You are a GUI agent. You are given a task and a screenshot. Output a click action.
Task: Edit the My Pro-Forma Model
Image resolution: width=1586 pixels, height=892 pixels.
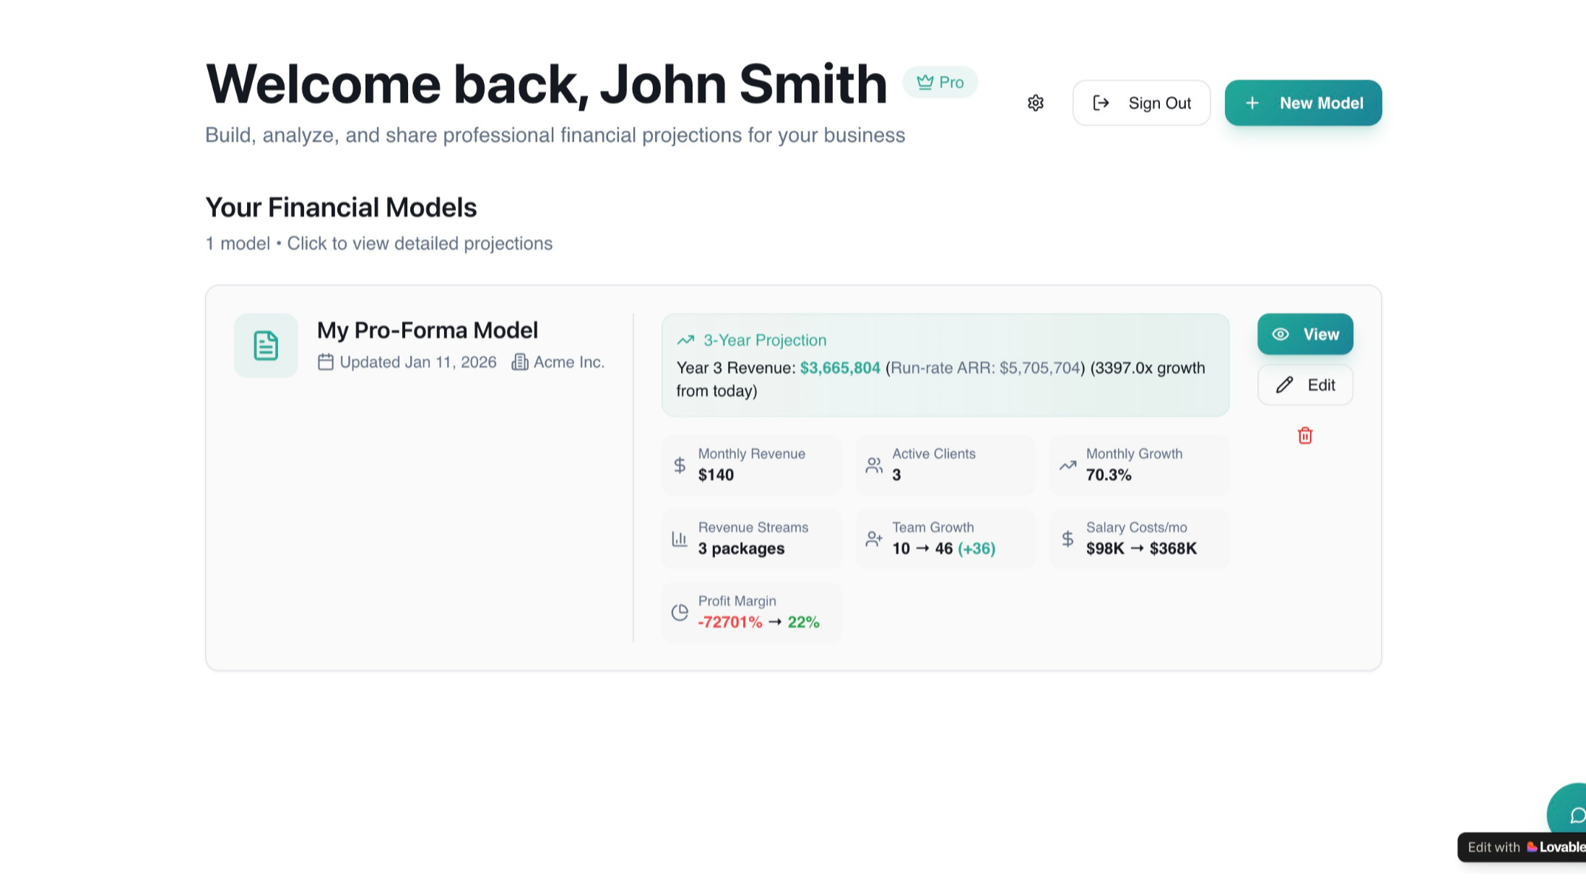click(1305, 385)
